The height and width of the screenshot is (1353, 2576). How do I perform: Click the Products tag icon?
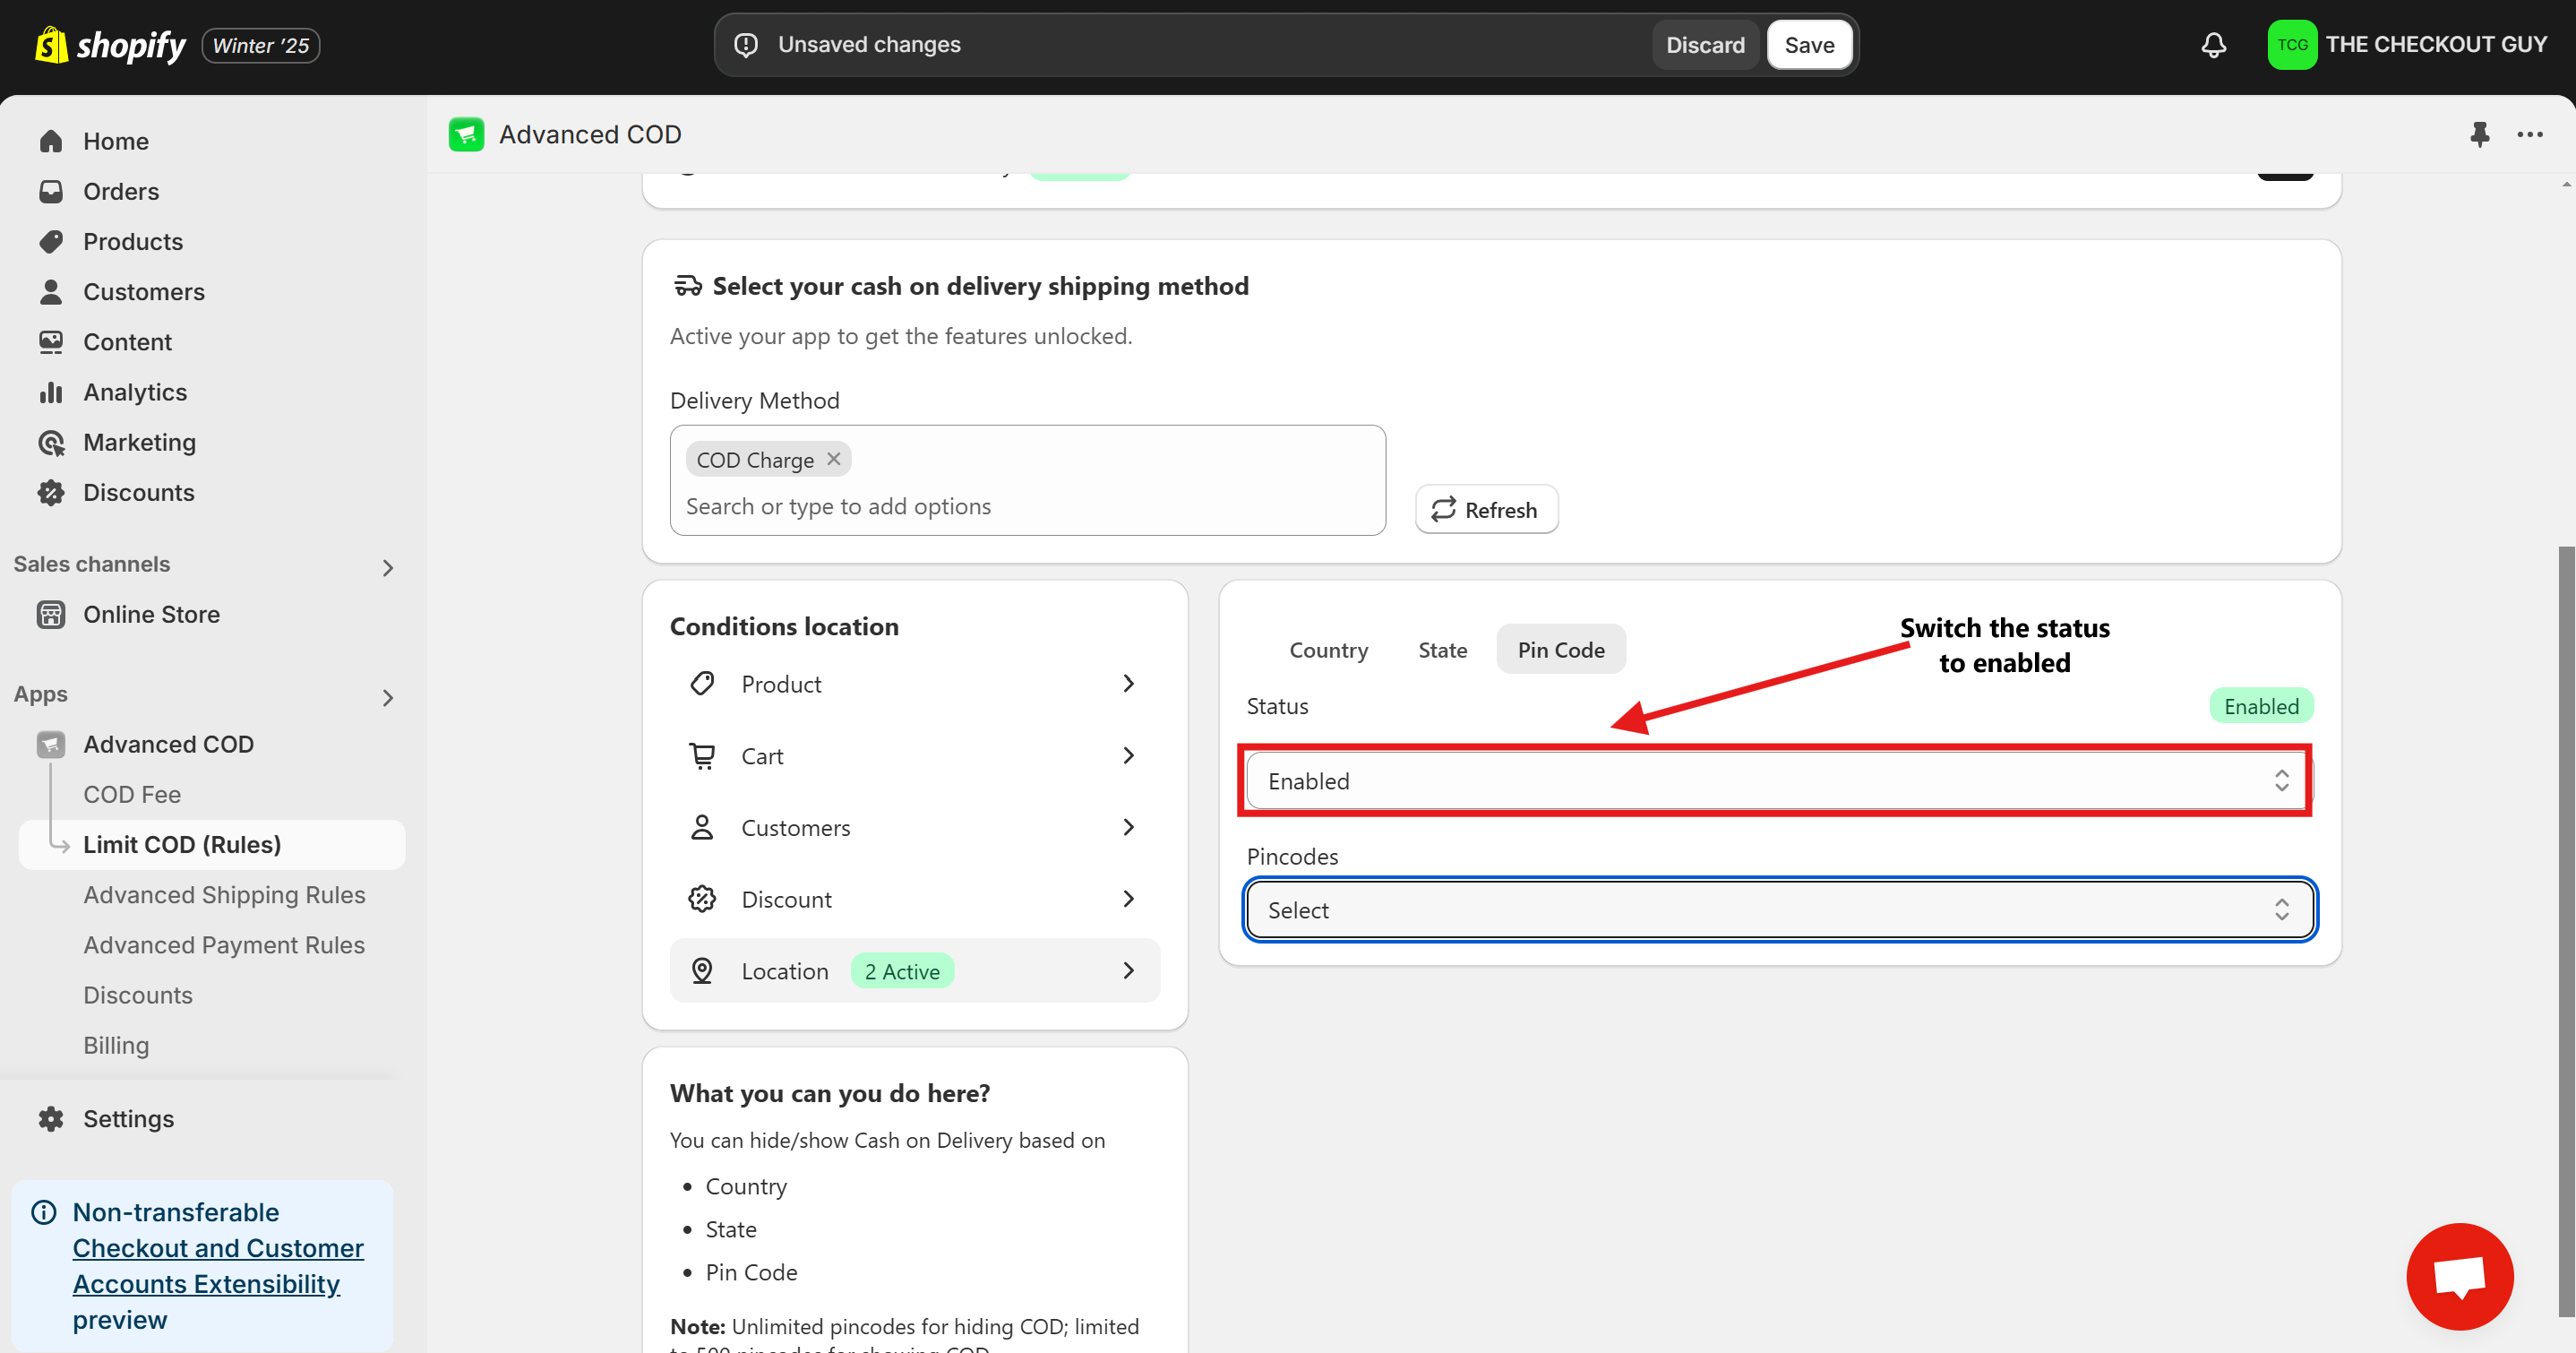pyautogui.click(x=51, y=241)
